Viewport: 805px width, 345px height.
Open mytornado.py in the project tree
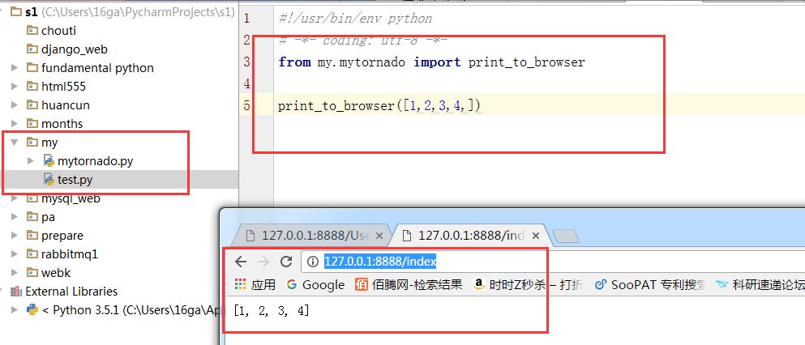click(x=96, y=161)
